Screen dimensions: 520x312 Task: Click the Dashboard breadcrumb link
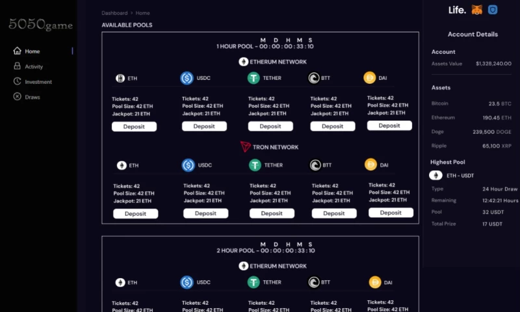click(114, 13)
